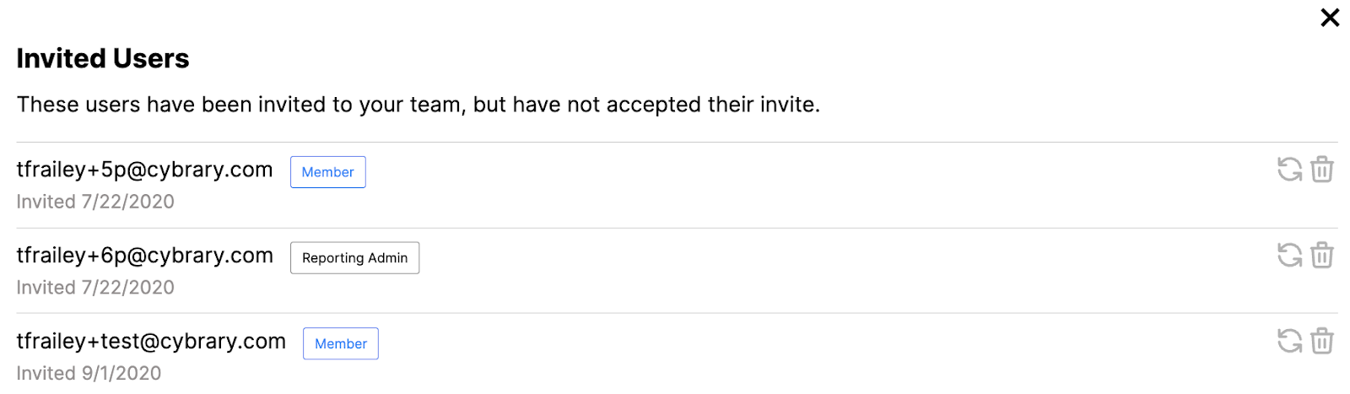The height and width of the screenshot is (394, 1350).
Task: Trash the tfrailey+test@cybrary.com invitation
Action: click(x=1322, y=341)
